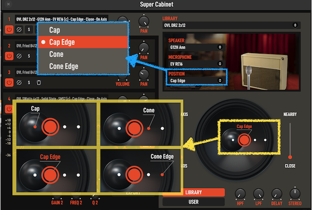Click the cabinet and microphone preview image

[x=263, y=62]
